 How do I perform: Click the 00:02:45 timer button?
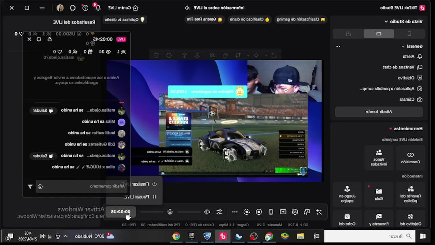(120, 212)
